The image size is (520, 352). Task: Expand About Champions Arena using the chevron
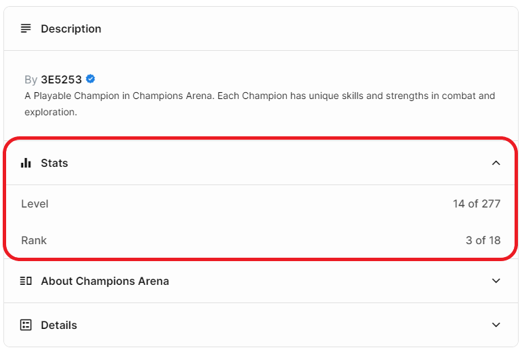point(496,281)
